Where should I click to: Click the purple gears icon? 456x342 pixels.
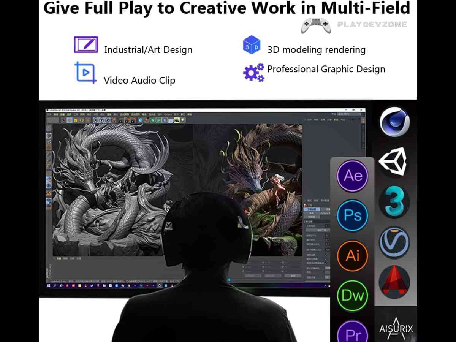tap(254, 72)
